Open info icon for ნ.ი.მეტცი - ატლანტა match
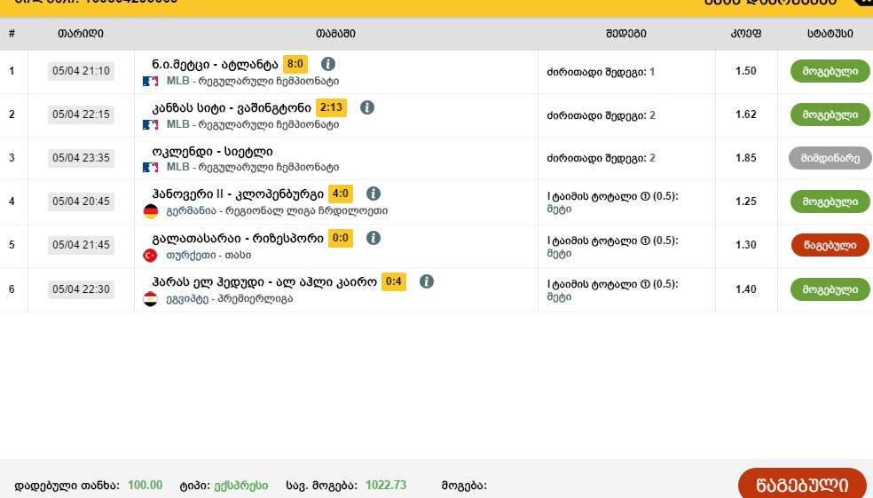This screenshot has height=498, width=873. [x=328, y=64]
